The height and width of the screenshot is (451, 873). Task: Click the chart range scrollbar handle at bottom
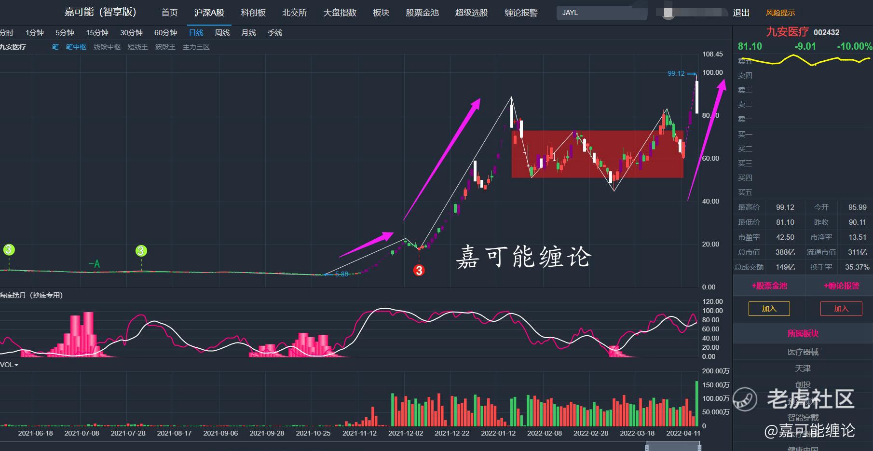pyautogui.click(x=672, y=447)
